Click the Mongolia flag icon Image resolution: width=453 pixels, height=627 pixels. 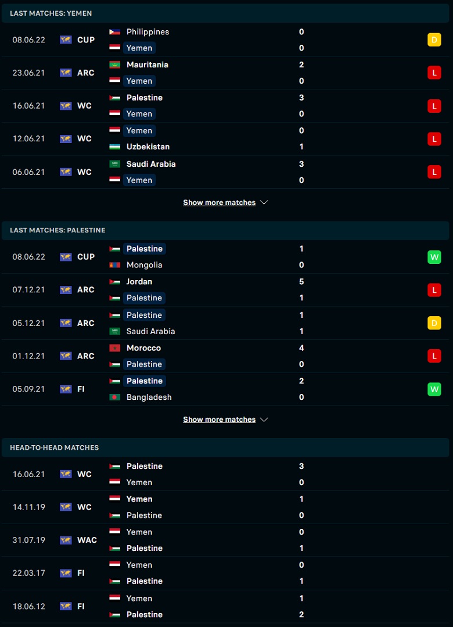point(115,265)
